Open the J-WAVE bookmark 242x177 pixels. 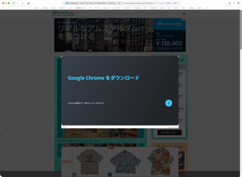(x=36, y=8)
